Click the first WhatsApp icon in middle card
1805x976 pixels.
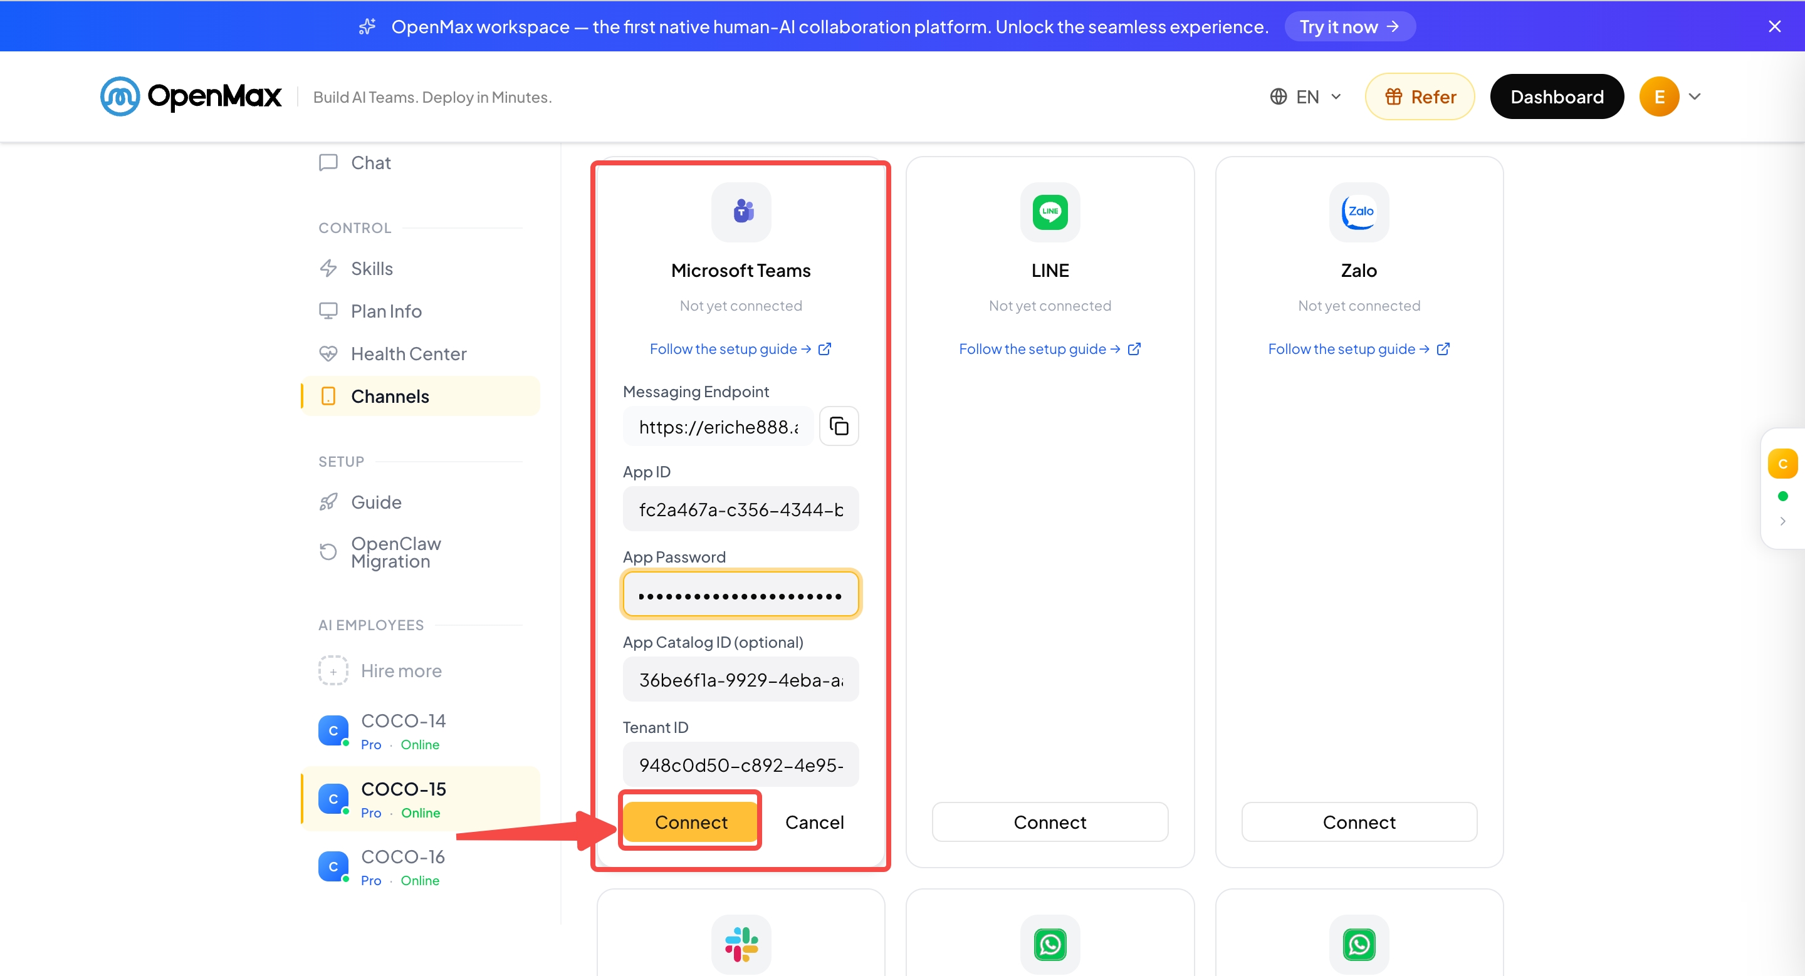(1050, 944)
